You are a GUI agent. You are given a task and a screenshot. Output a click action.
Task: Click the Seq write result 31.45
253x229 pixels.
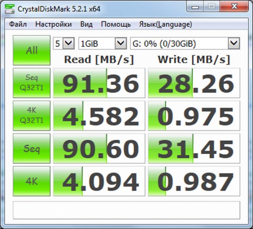click(x=194, y=149)
